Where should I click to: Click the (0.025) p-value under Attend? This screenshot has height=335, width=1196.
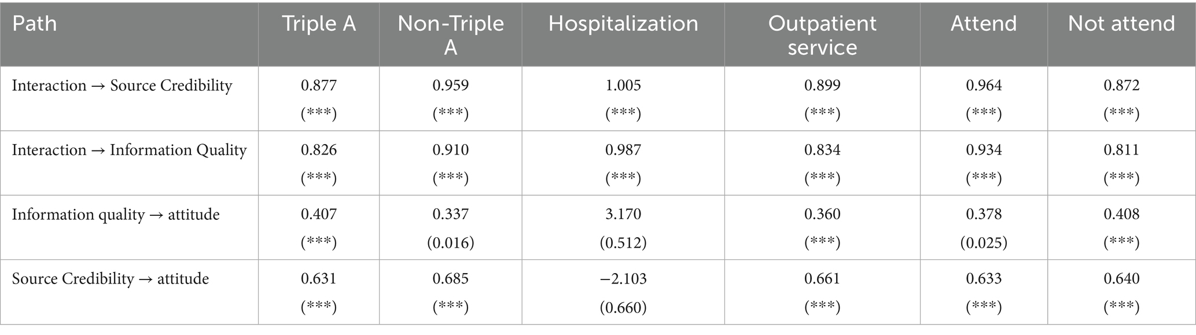coord(984,242)
